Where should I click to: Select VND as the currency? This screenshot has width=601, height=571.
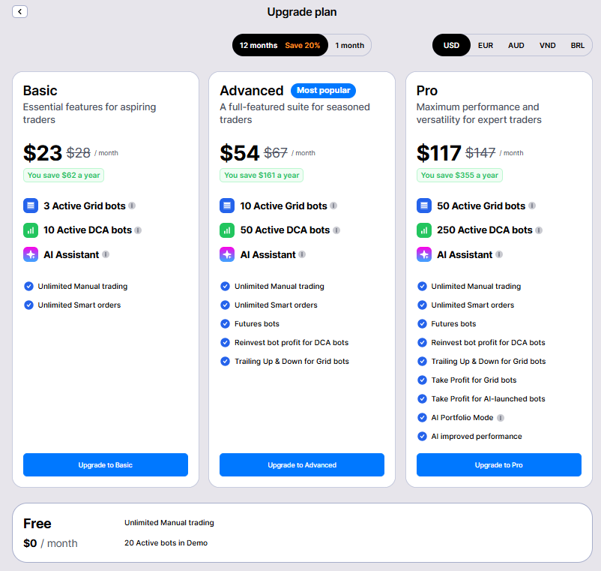pos(547,45)
